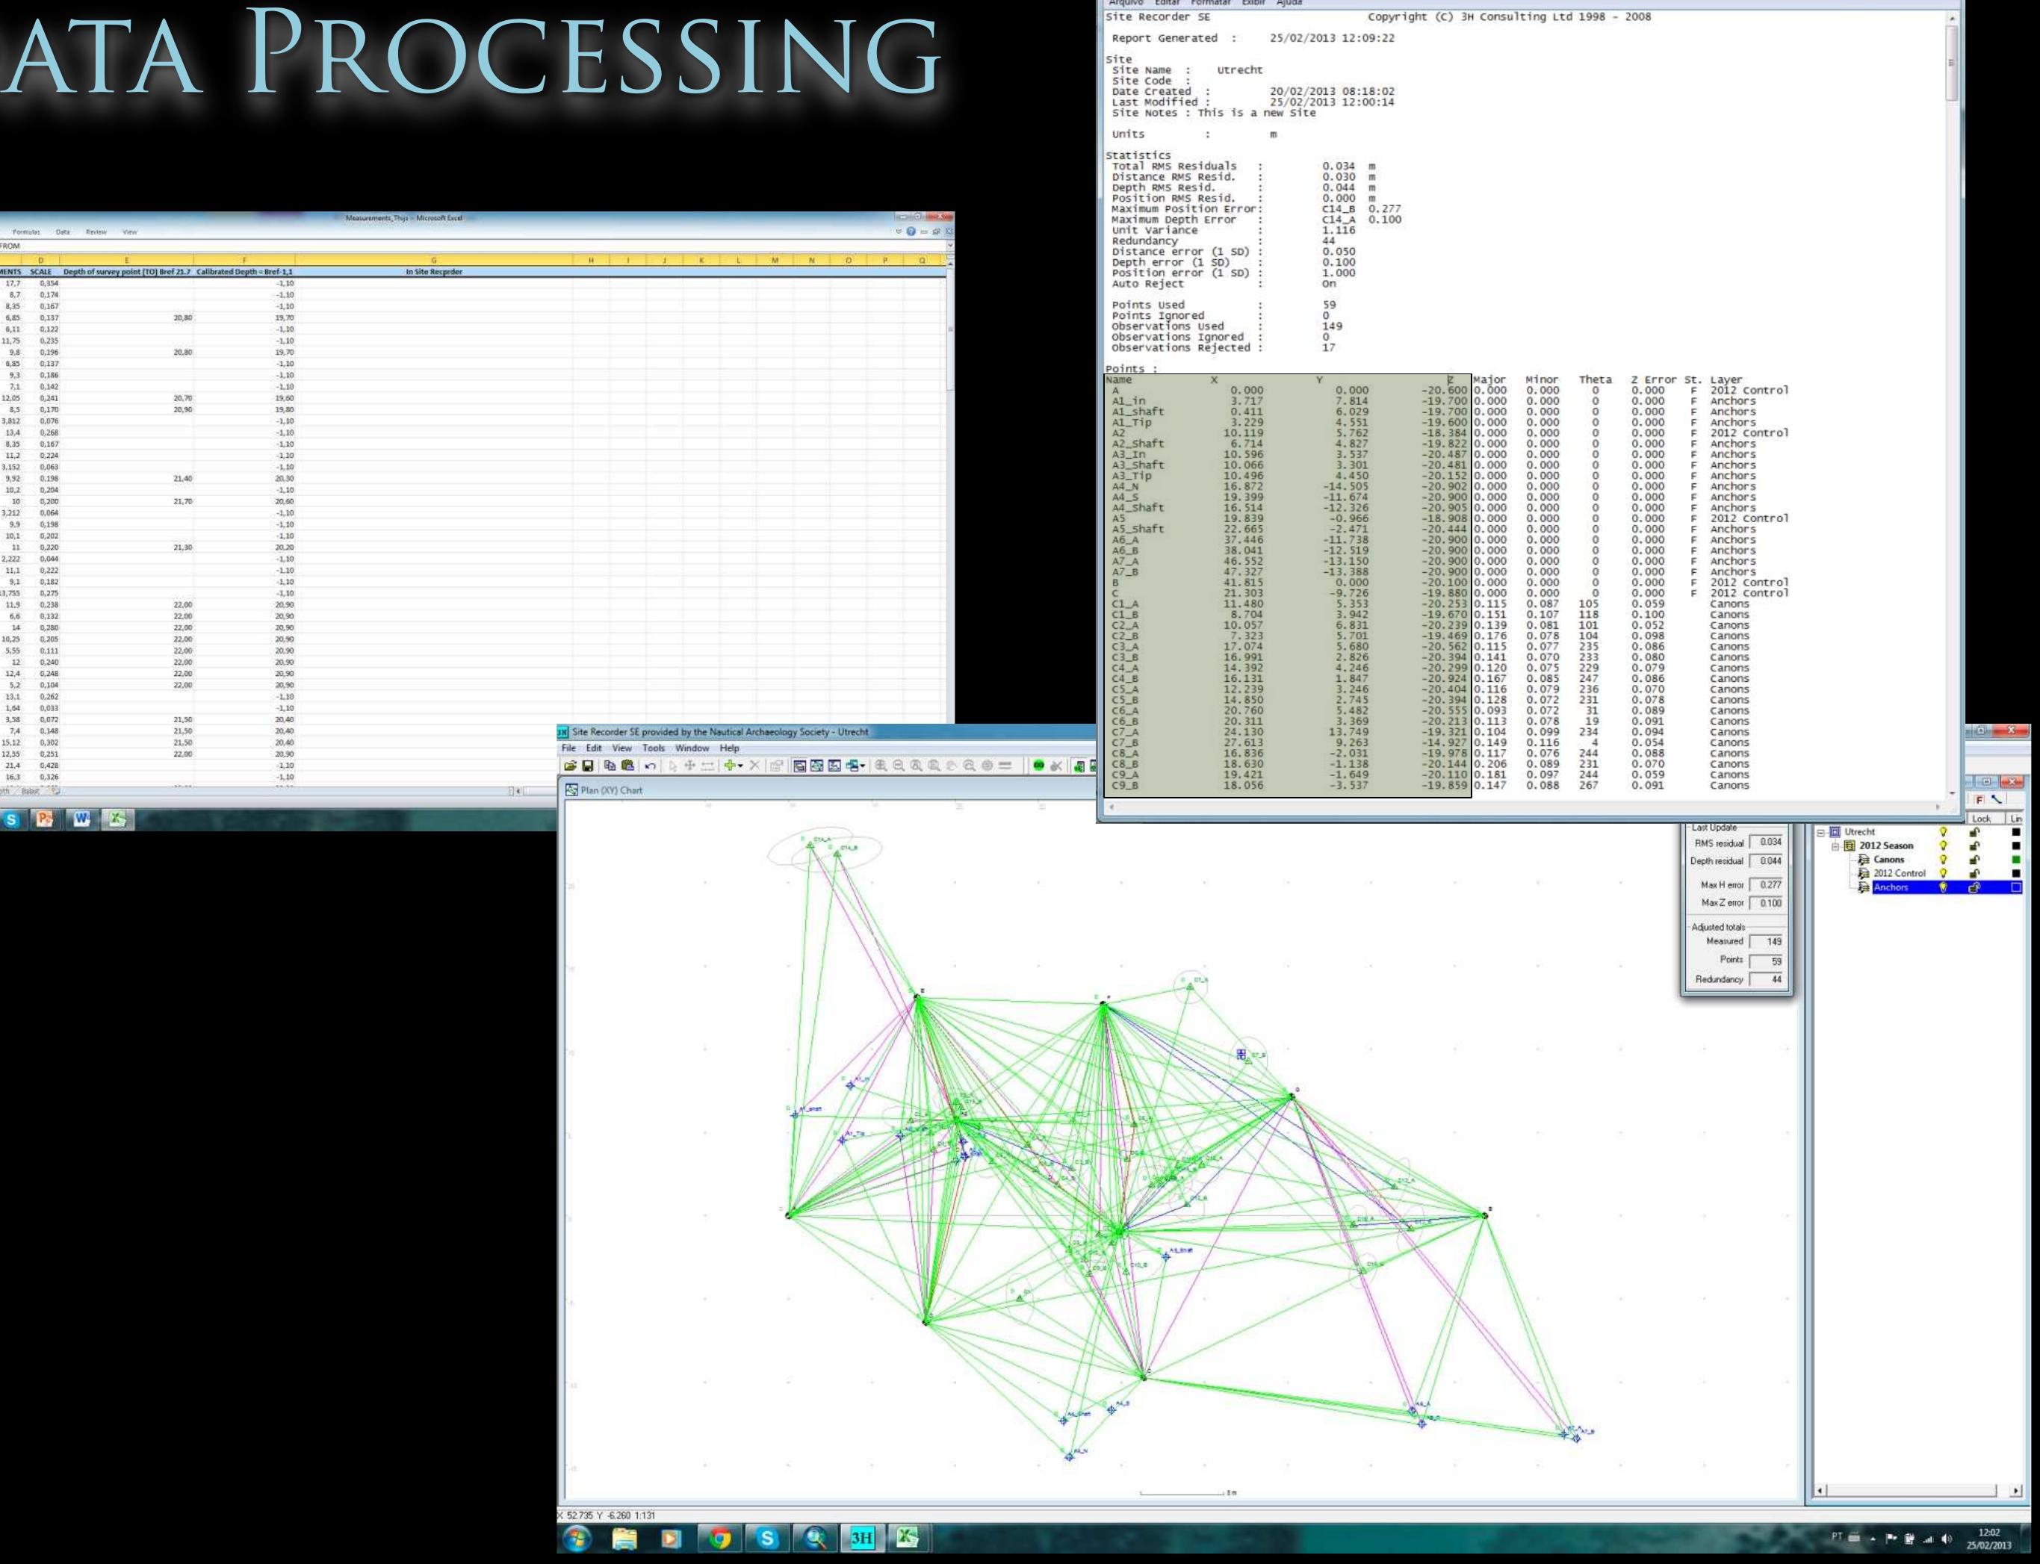Collapse the 2012 Season tree node
2040x1564 pixels.
(1836, 846)
